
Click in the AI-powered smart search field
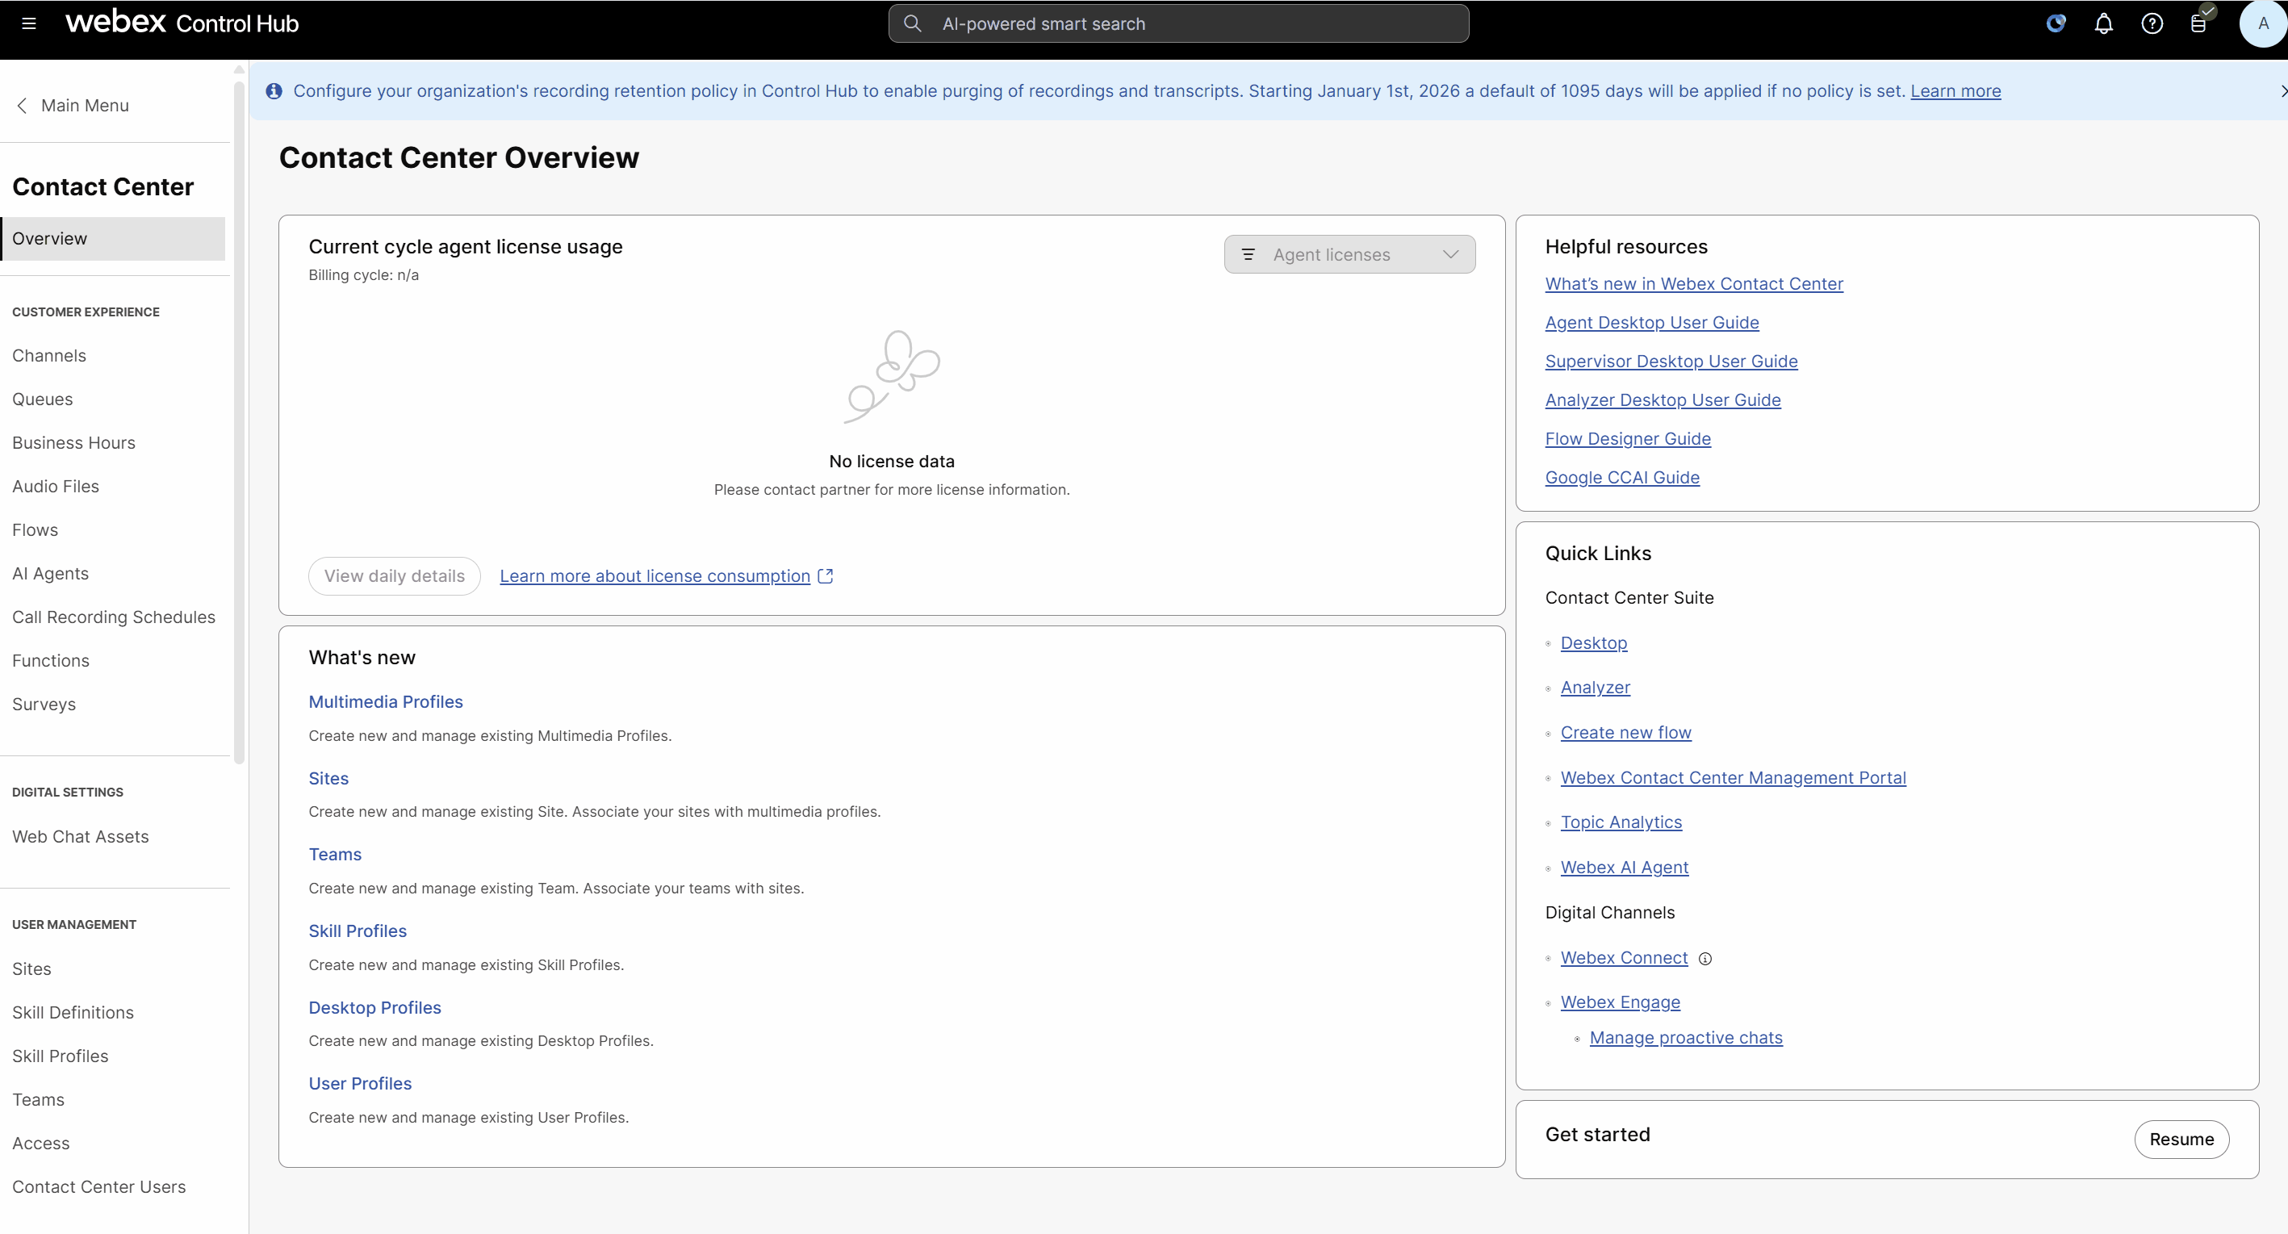(1177, 24)
